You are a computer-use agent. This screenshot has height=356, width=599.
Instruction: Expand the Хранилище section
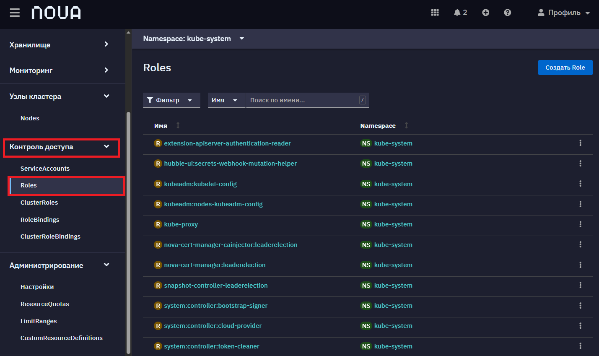coord(59,44)
